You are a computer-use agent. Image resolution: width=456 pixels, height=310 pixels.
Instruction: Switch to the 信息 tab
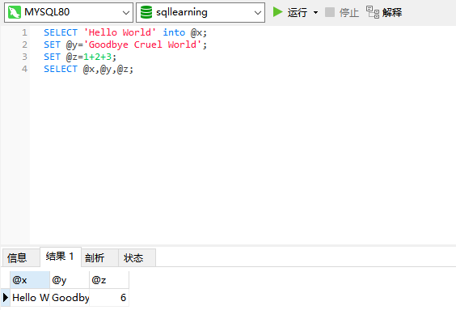[21, 257]
